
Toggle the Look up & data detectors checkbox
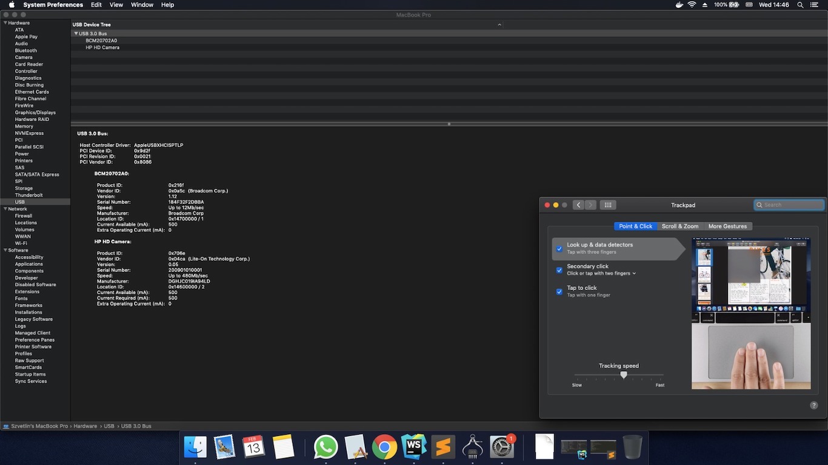point(559,249)
